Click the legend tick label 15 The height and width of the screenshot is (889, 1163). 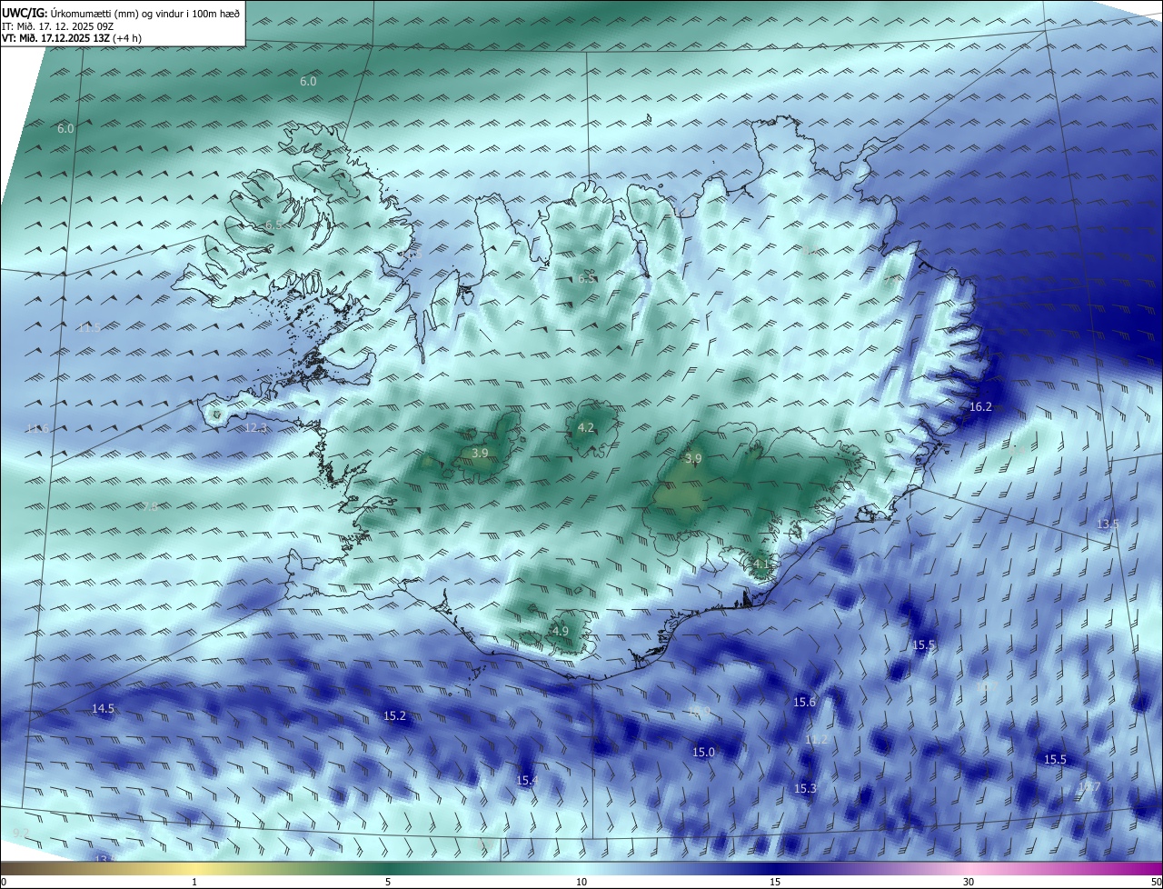(x=775, y=882)
